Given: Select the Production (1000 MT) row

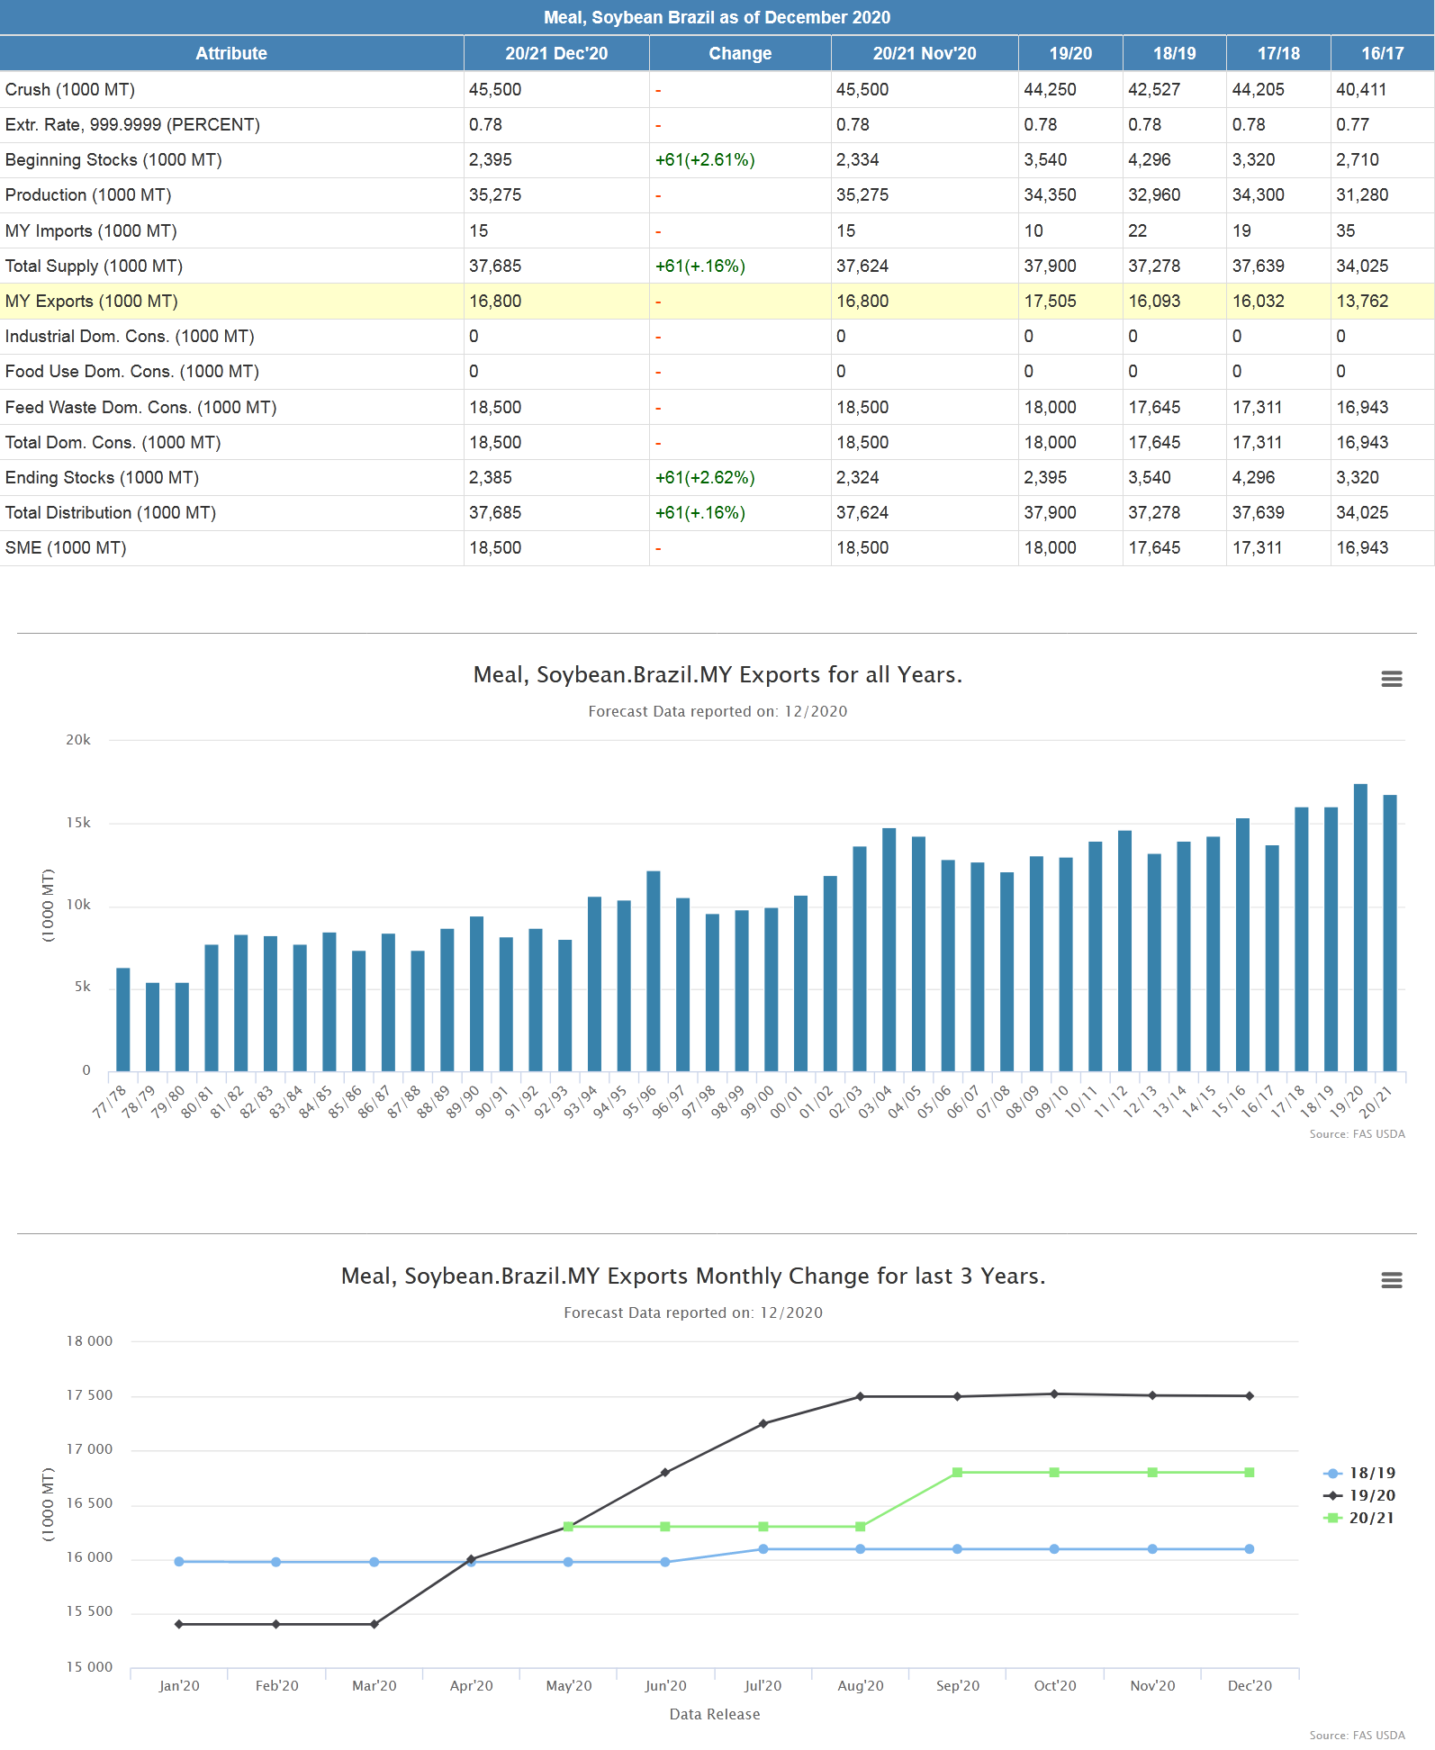Looking at the screenshot, I should pos(88,195).
